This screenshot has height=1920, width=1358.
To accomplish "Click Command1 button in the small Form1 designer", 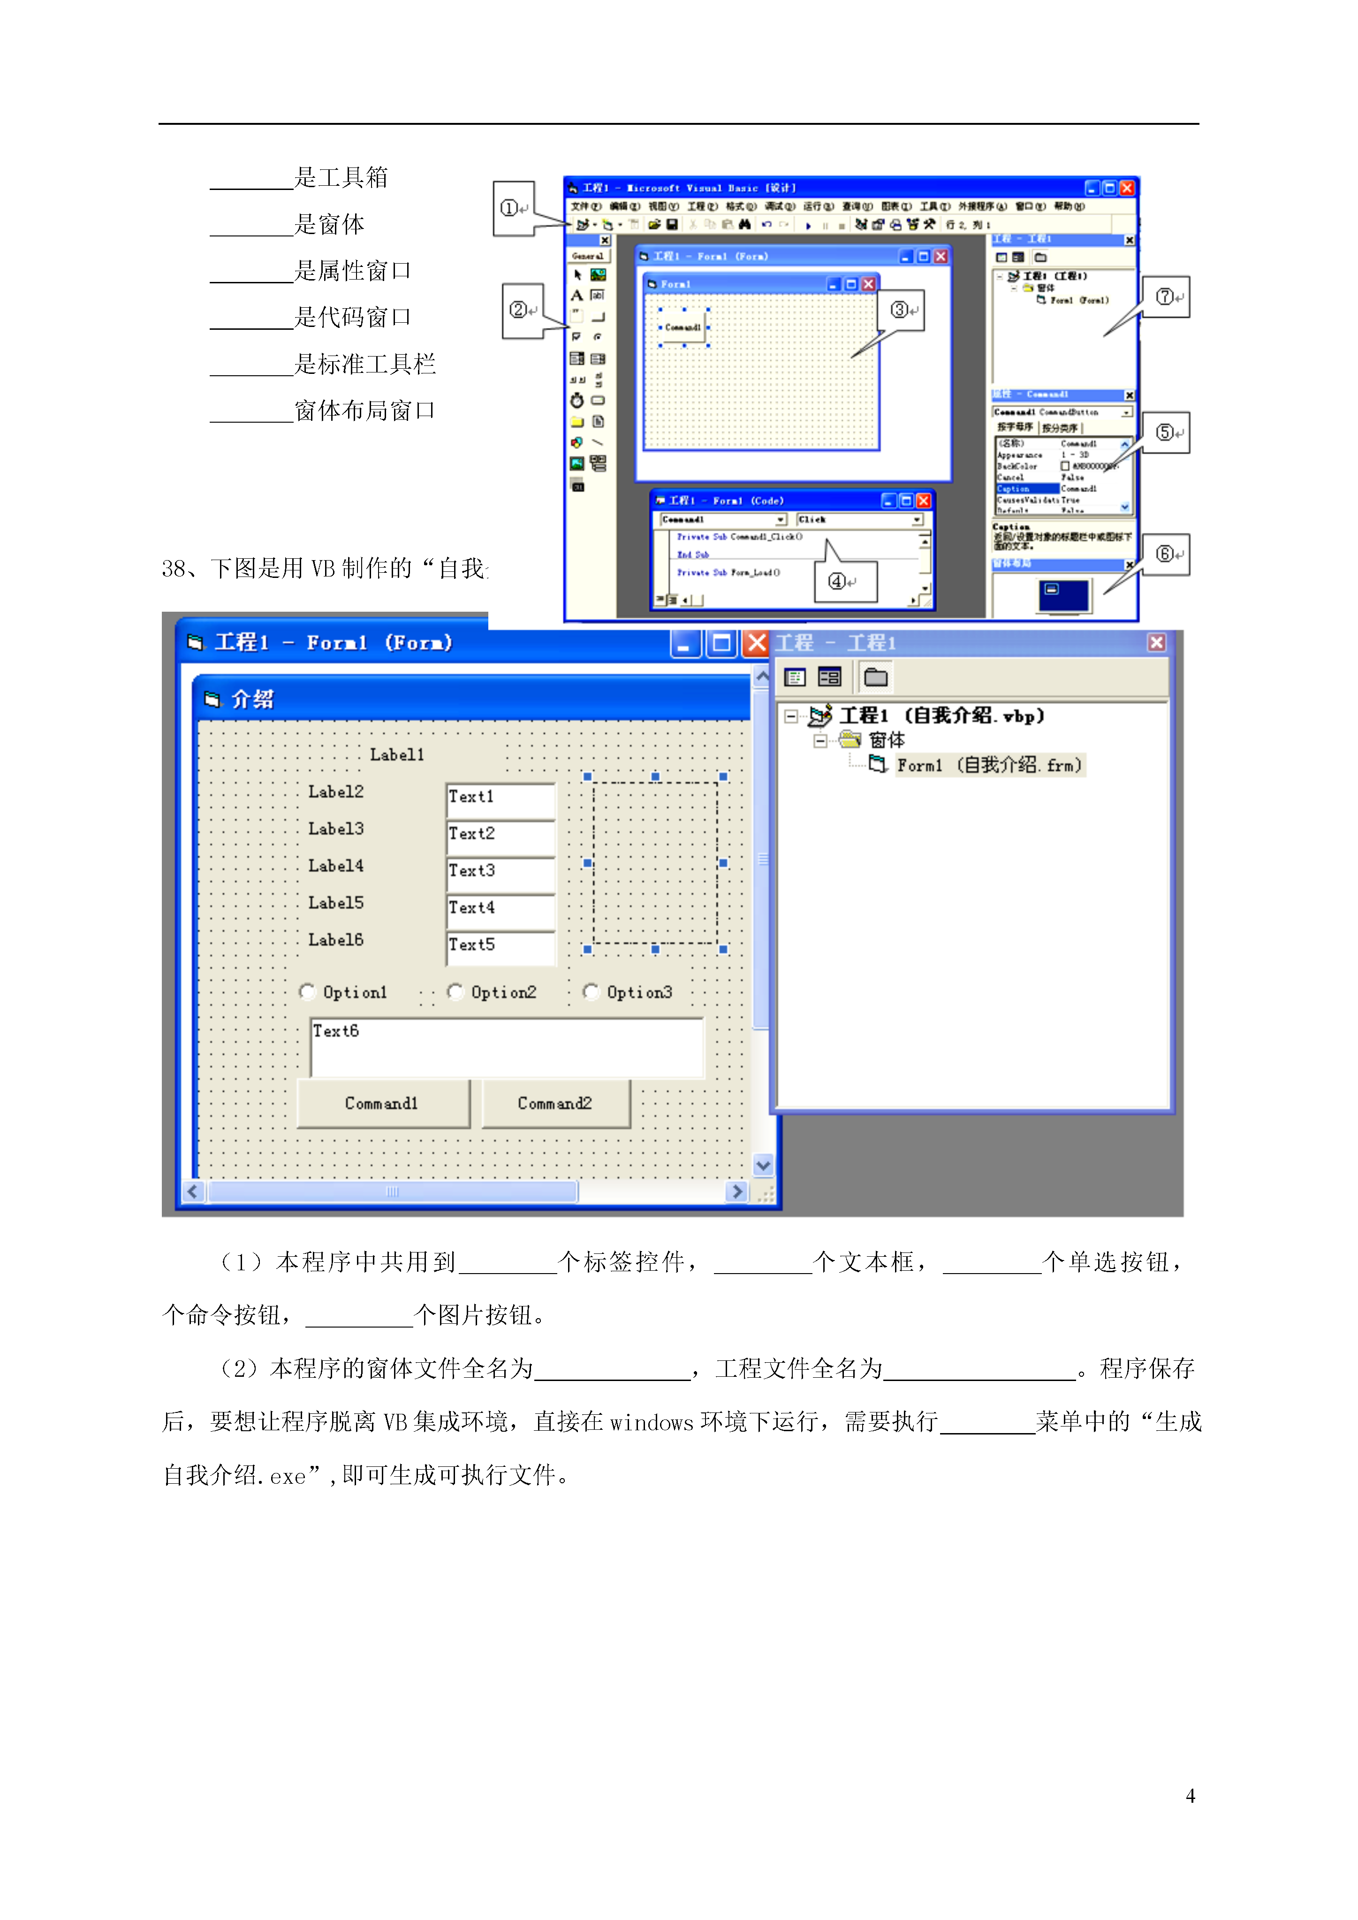I will click(684, 327).
